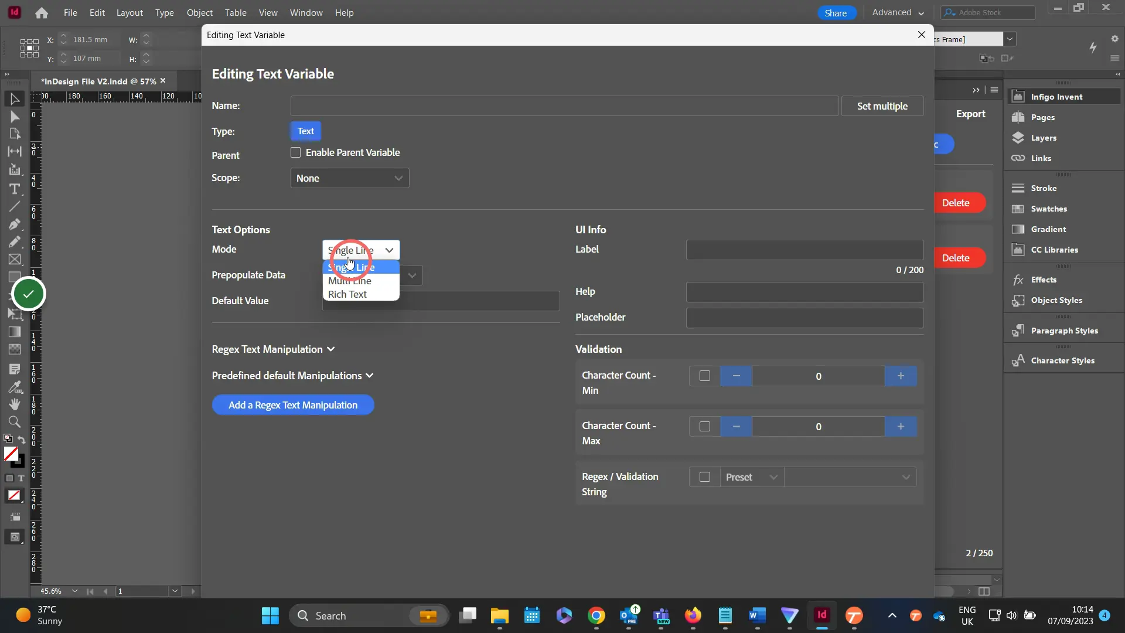The height and width of the screenshot is (633, 1125).
Task: Open the Character Styles panel
Action: click(1062, 360)
